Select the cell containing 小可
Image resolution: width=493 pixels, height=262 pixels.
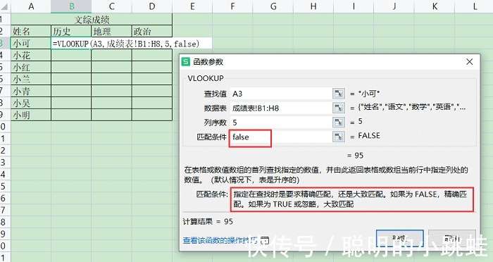(x=31, y=43)
